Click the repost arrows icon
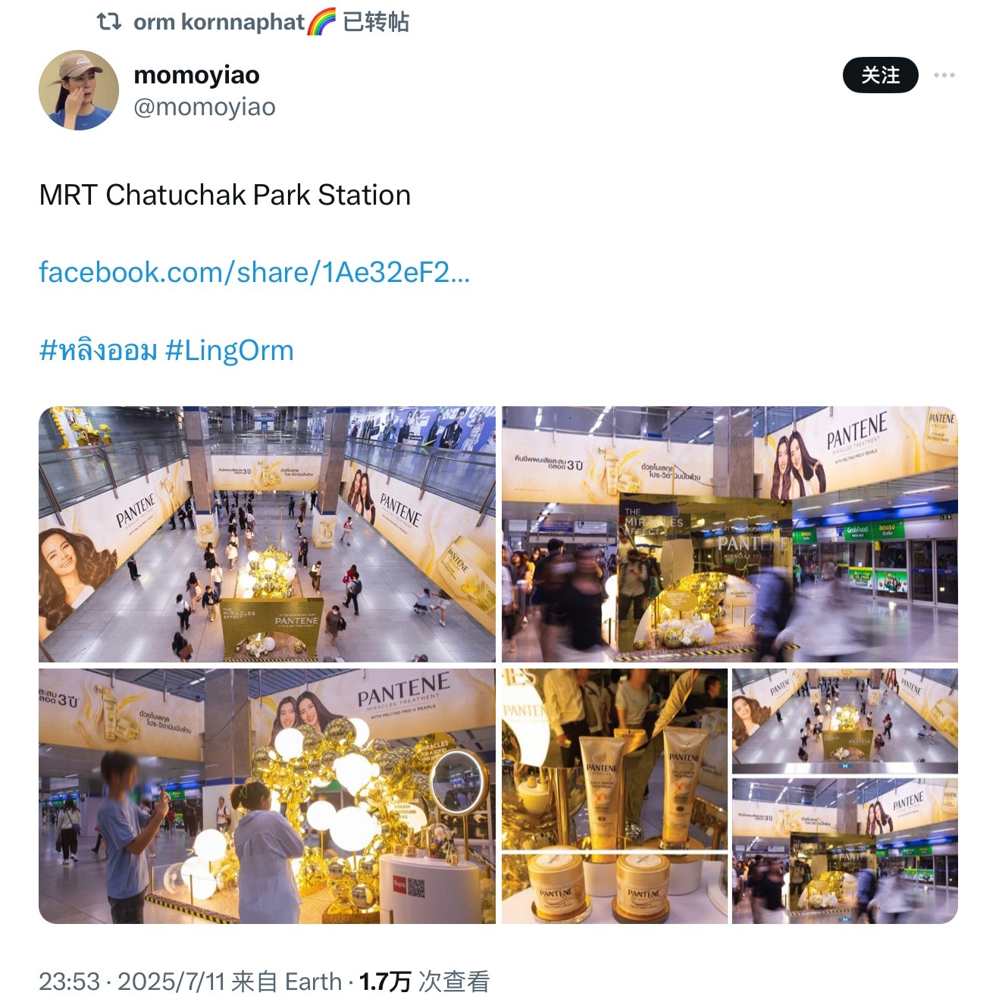The width and height of the screenshot is (999, 999). click(x=109, y=22)
